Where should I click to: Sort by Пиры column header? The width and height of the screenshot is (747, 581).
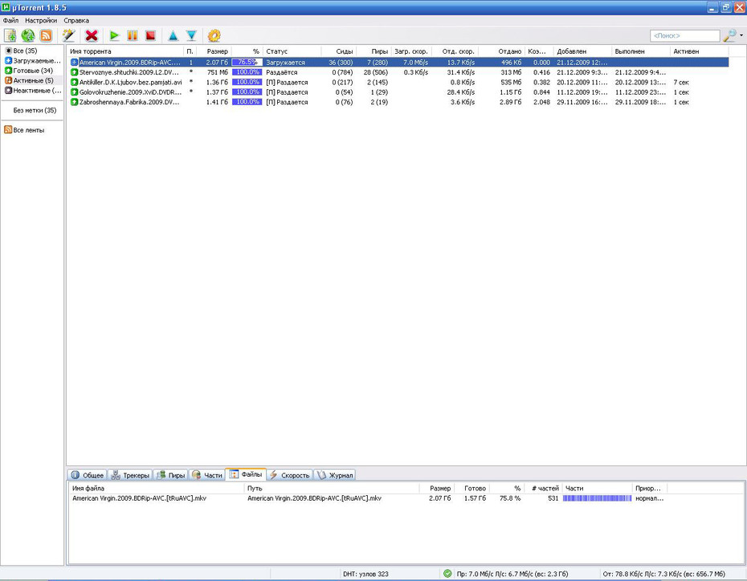374,51
